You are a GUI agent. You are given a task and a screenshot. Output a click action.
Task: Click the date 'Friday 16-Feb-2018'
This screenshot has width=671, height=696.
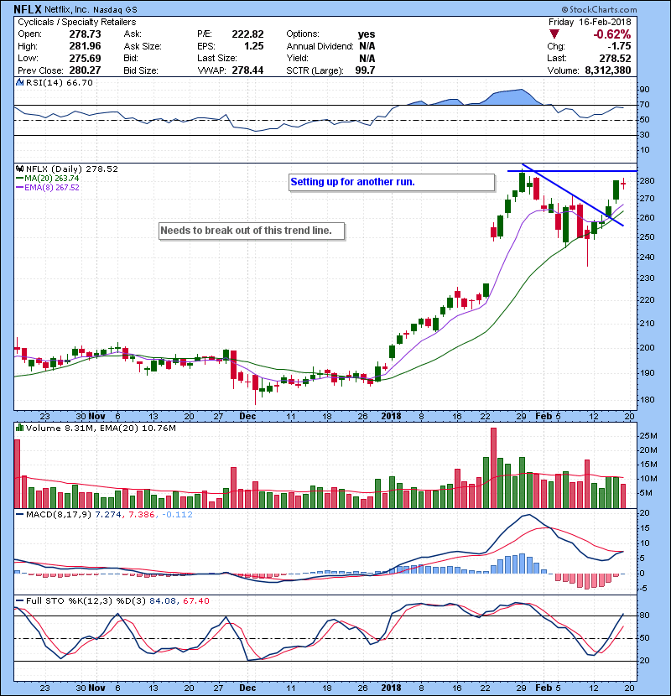tap(590, 22)
